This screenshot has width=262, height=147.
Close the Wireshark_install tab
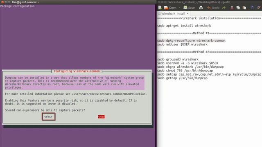click(188, 13)
